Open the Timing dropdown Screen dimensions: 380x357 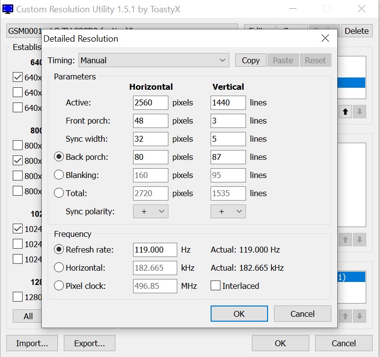click(154, 60)
